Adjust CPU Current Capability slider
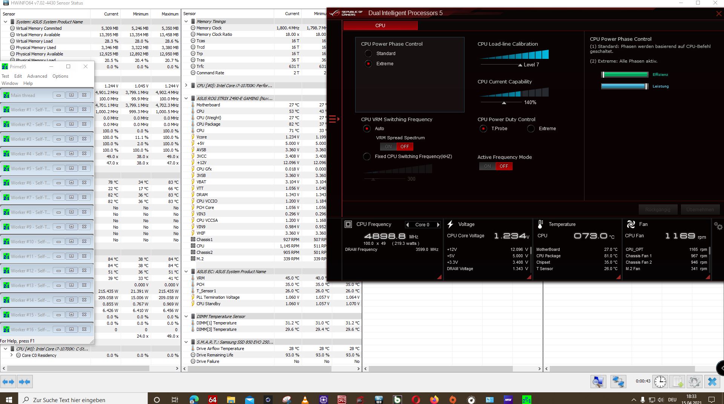The image size is (724, 404). point(504,103)
